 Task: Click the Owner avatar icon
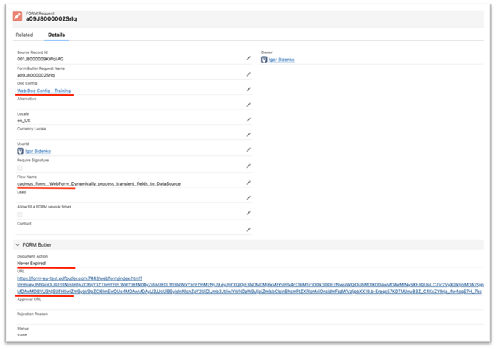point(264,59)
